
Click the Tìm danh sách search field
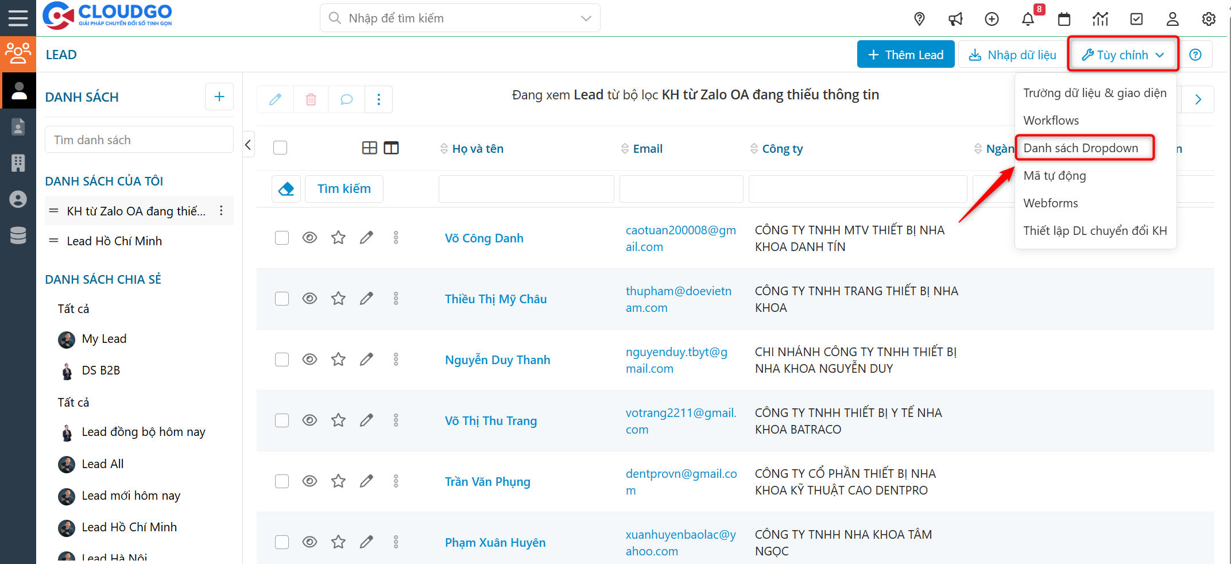tap(139, 140)
